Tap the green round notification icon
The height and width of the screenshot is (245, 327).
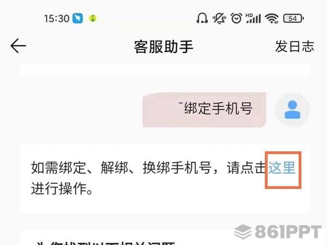coord(93,19)
